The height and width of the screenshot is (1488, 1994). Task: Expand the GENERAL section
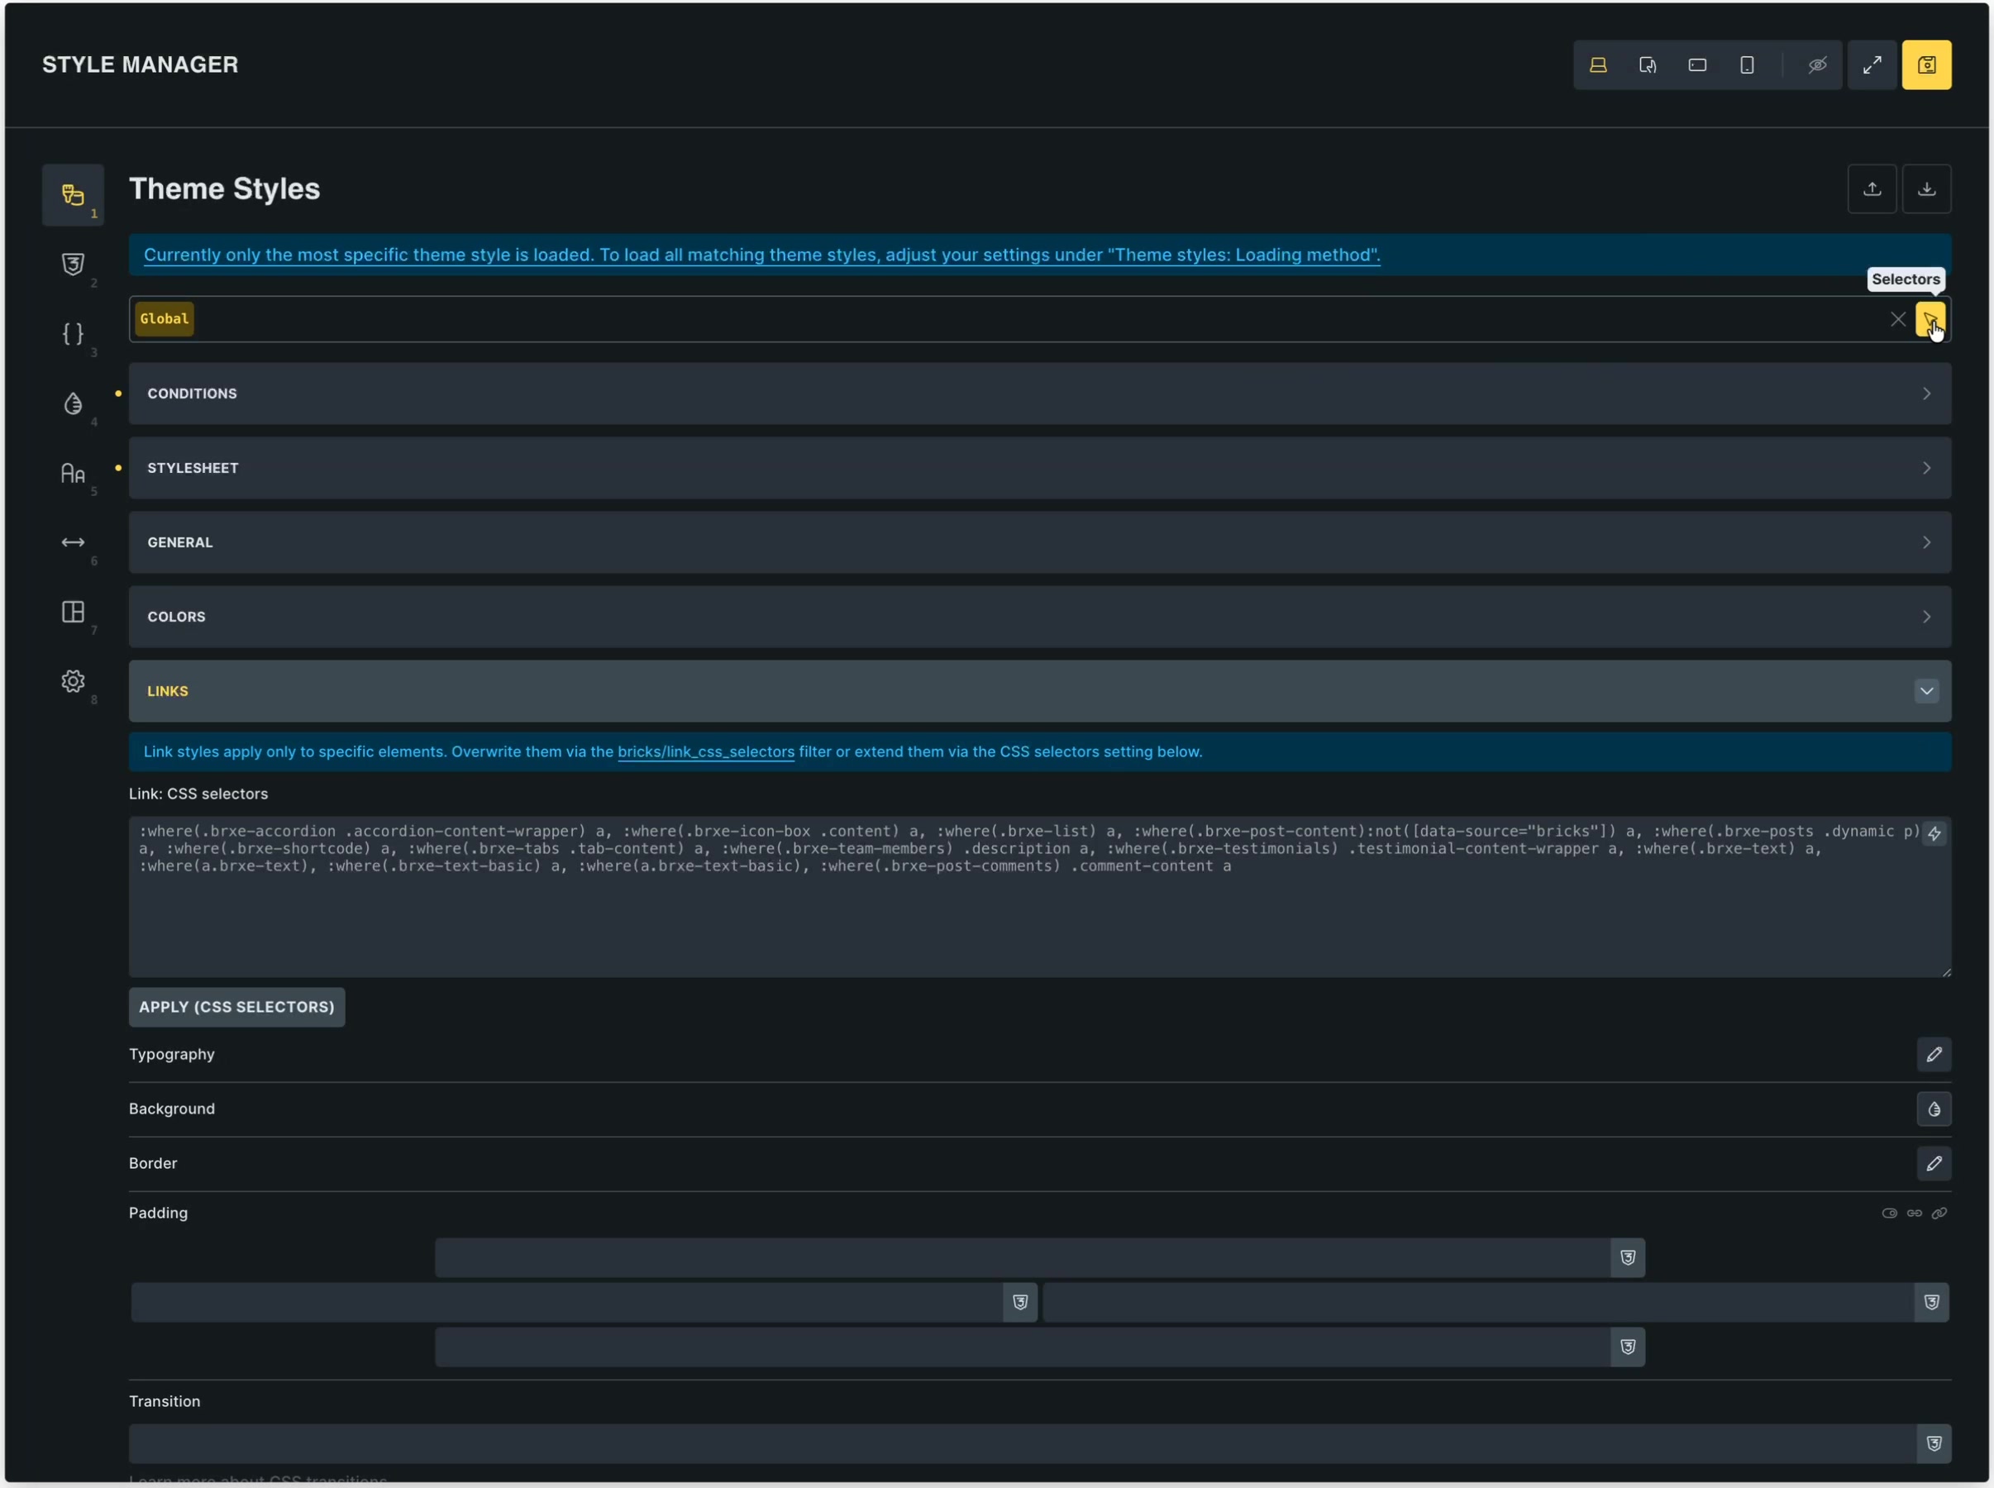point(1040,542)
